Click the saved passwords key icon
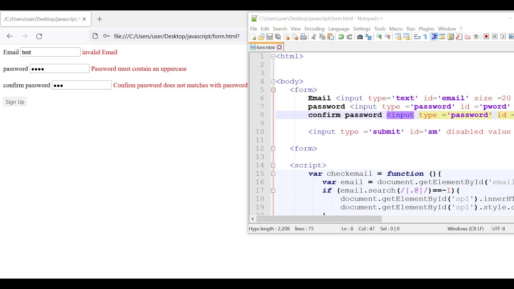 coord(106,36)
